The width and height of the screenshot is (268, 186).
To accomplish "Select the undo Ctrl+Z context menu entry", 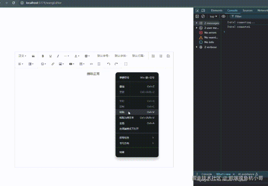I will point(137,87).
